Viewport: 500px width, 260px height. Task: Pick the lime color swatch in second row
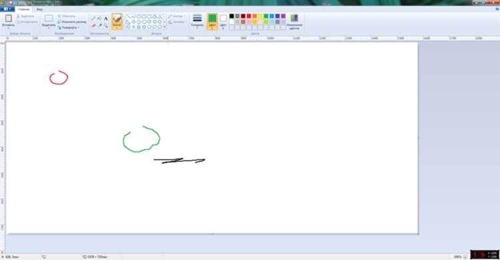coord(266,22)
